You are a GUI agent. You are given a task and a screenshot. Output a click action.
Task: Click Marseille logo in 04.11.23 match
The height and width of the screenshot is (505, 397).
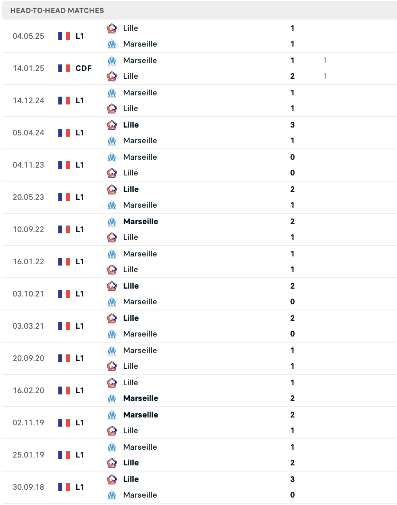click(112, 157)
